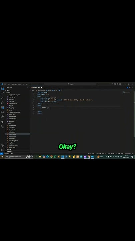Screen dimensions: 135x241
Task: Open the File menu
Action: (5, 84)
